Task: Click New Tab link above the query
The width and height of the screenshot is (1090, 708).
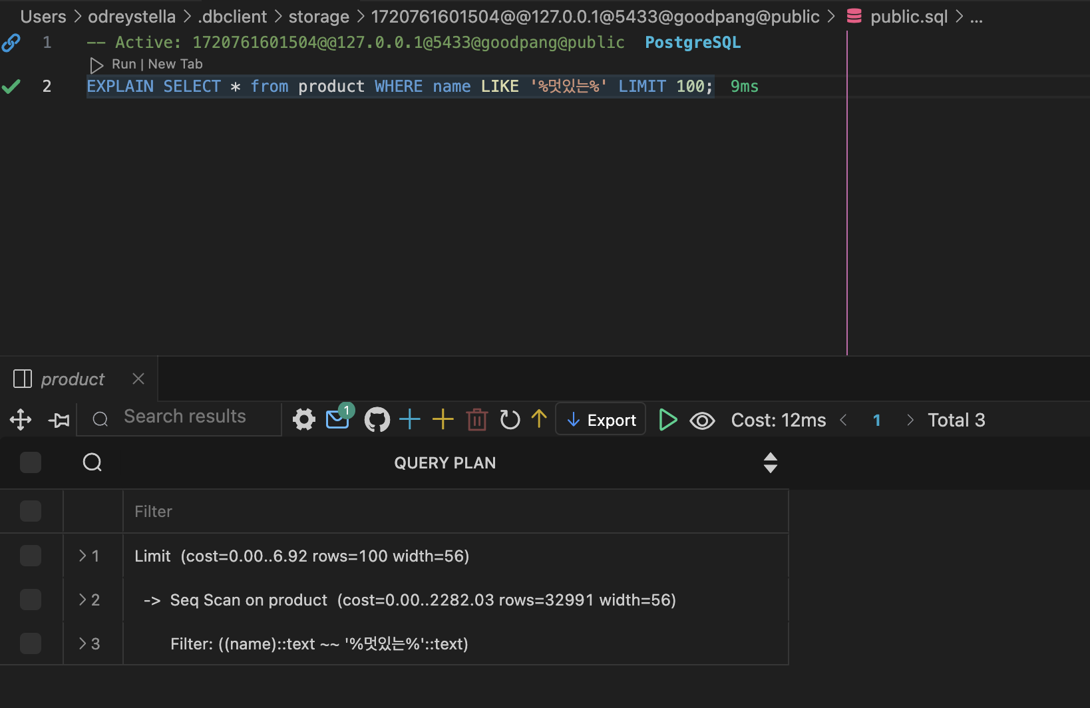Action: point(175,64)
